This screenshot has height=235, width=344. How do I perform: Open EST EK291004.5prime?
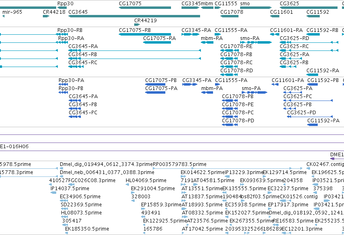153,189
